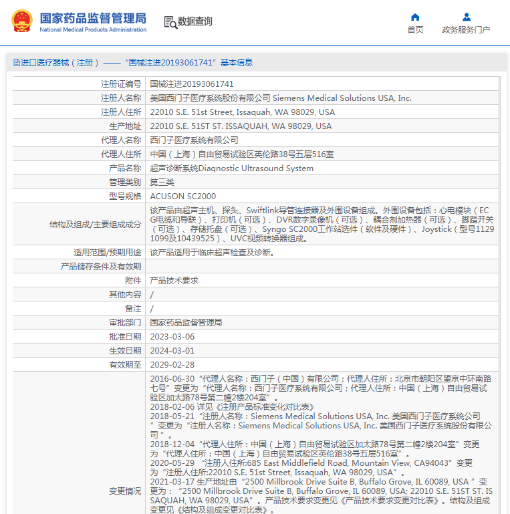
Task: Select intended use 该产品适用于临床超声检查及诊断
Action: point(212,253)
